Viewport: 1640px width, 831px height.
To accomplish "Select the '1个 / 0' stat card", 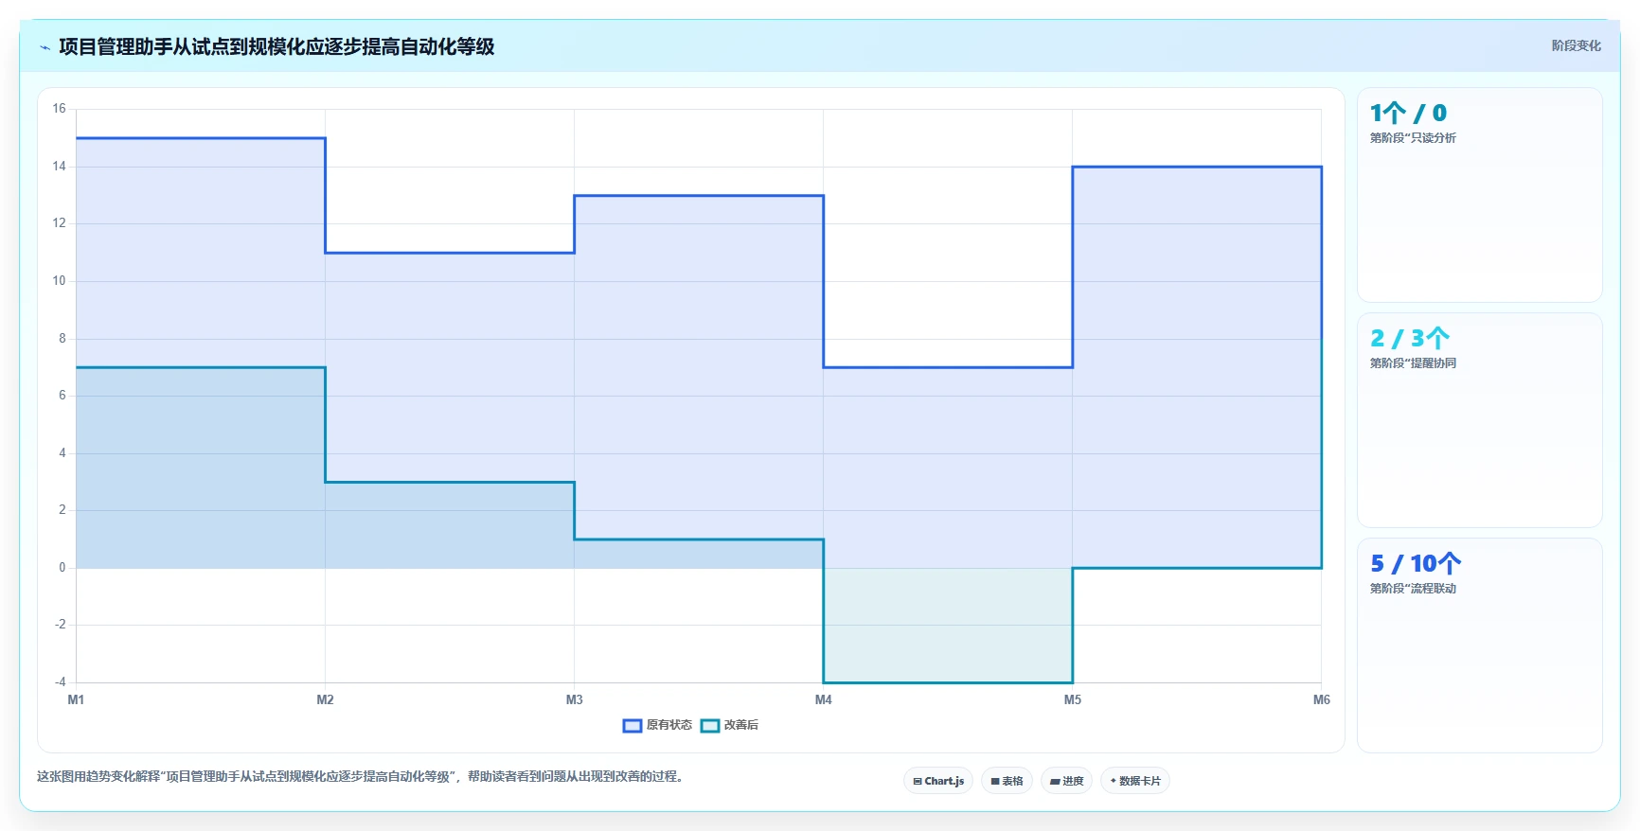I will tap(1479, 195).
